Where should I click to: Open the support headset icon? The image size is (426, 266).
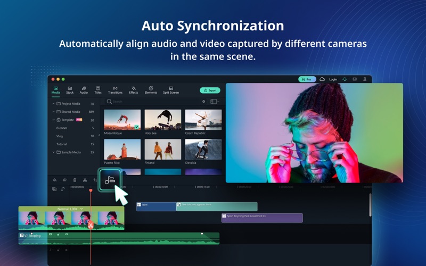345,79
